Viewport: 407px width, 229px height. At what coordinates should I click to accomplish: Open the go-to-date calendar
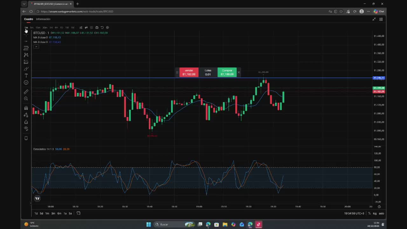[x=78, y=213]
